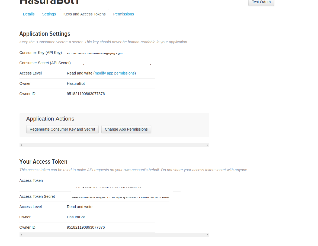Screen dimensions: 318x246
Task: Click the Test OAuth button
Action: [x=261, y=2]
